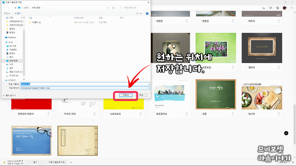296x166 pixels.
Task: Check the 포트폴리오 template checkbox
Action: pyautogui.click(x=154, y=114)
